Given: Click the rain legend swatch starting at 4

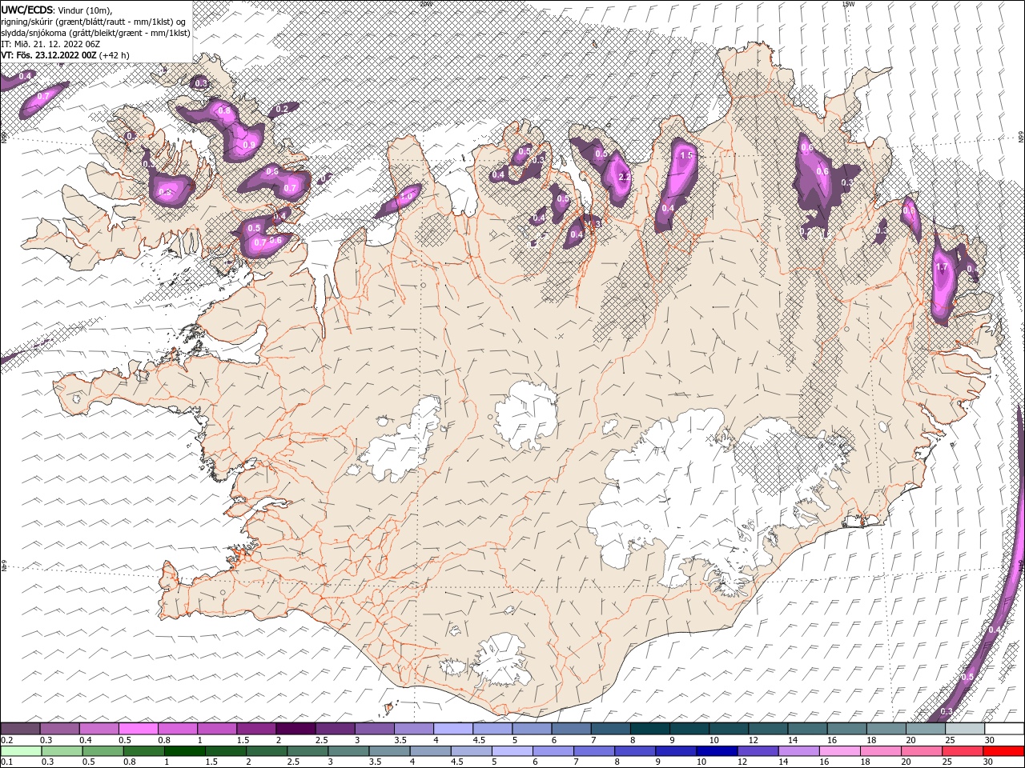Looking at the screenshot, I should tap(431, 750).
